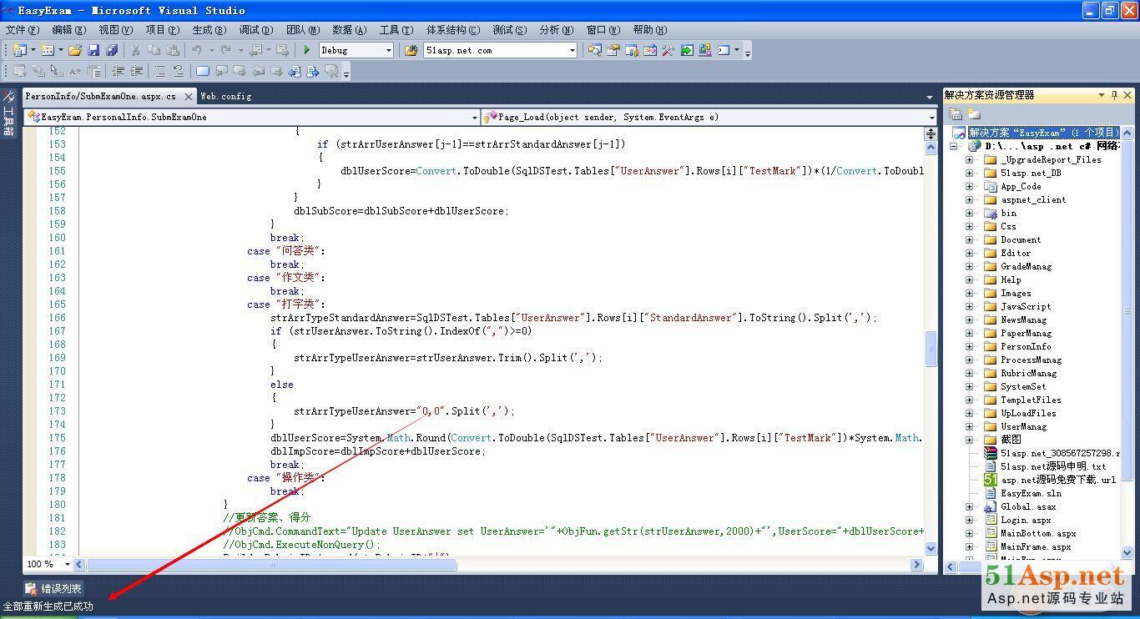Image resolution: width=1140 pixels, height=619 pixels.
Task: Select the 51asp.net源码申明.txt file
Action: click(x=1053, y=466)
